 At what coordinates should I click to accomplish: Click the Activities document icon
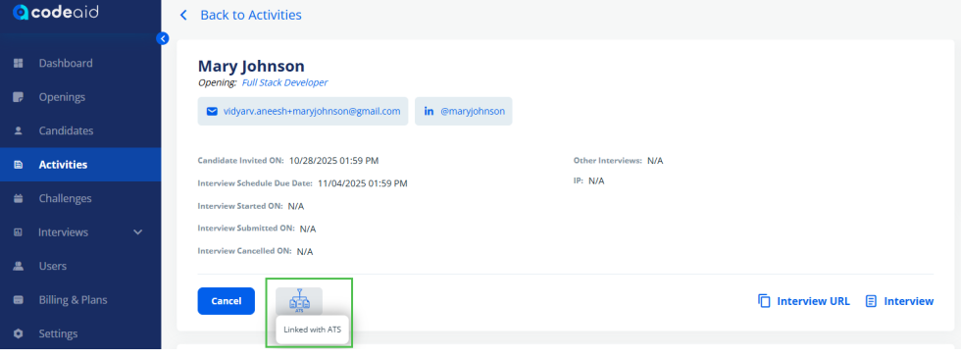pyautogui.click(x=19, y=165)
